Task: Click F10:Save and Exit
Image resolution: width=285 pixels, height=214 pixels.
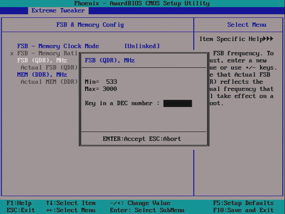Action: point(243,210)
